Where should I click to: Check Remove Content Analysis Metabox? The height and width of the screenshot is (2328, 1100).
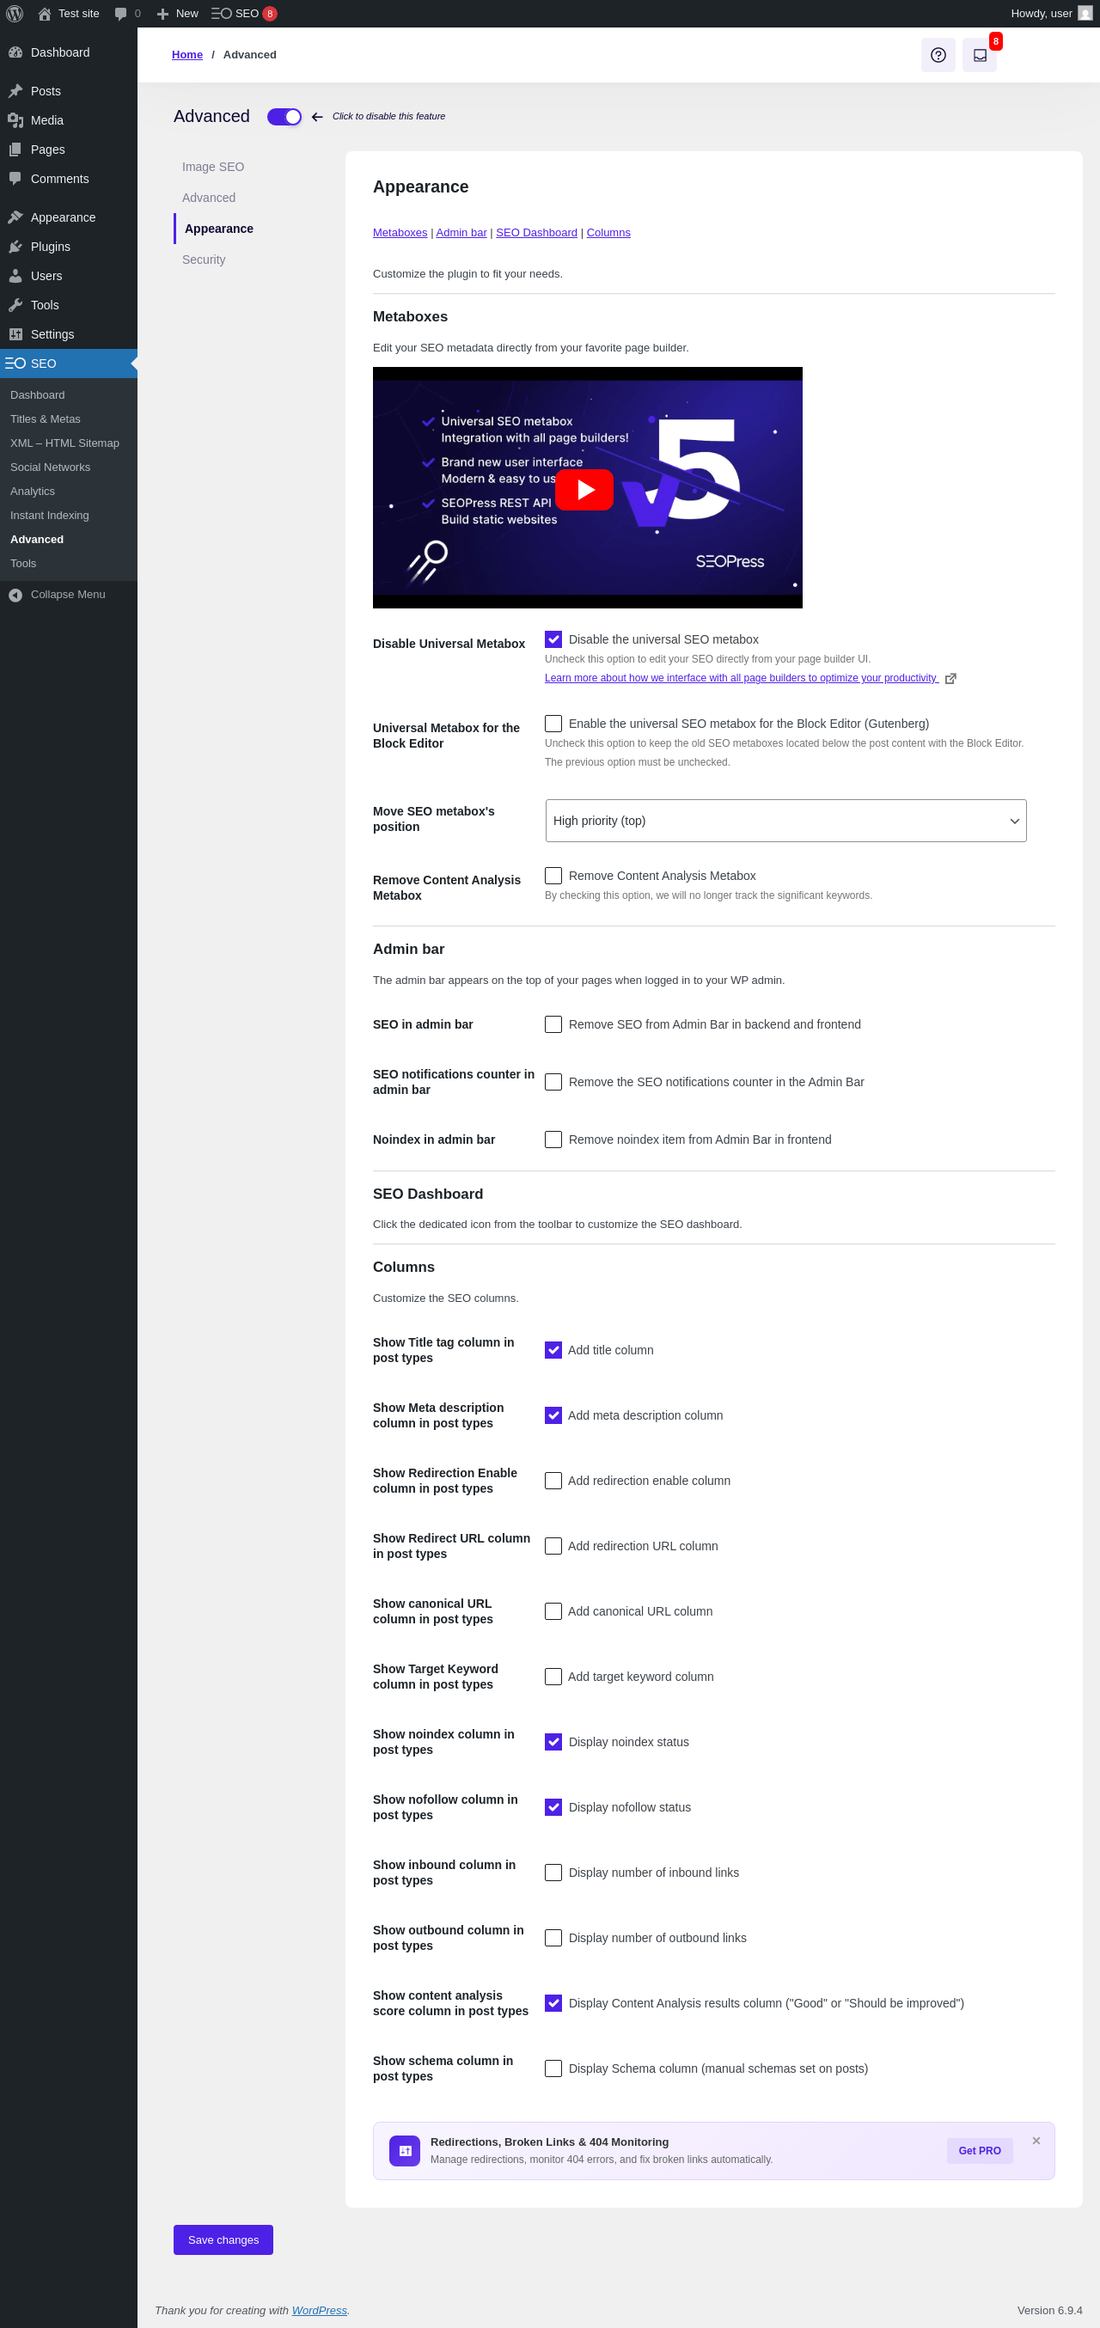click(553, 876)
